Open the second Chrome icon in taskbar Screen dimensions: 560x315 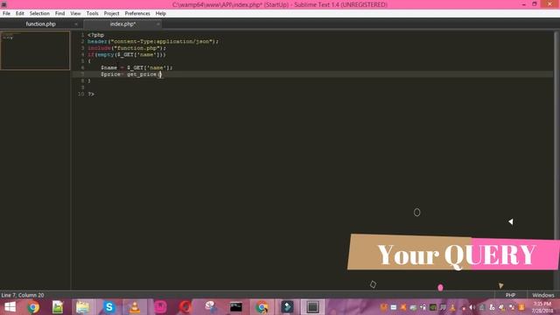click(x=262, y=307)
